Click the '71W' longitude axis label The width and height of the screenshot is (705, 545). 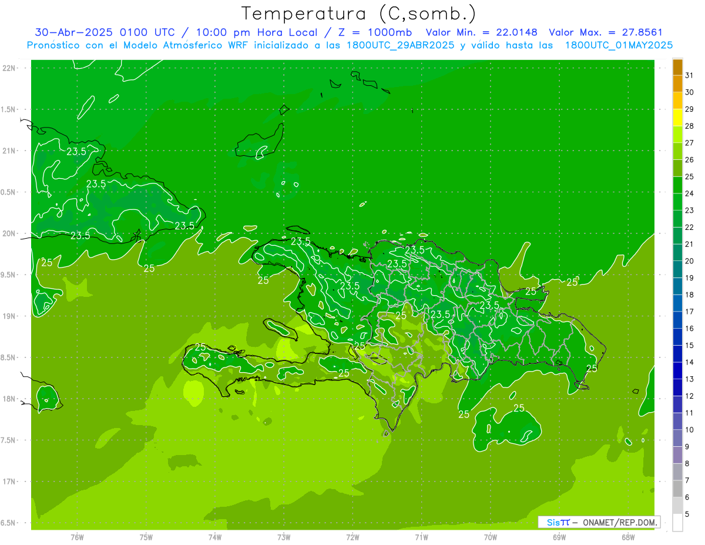[x=421, y=537]
